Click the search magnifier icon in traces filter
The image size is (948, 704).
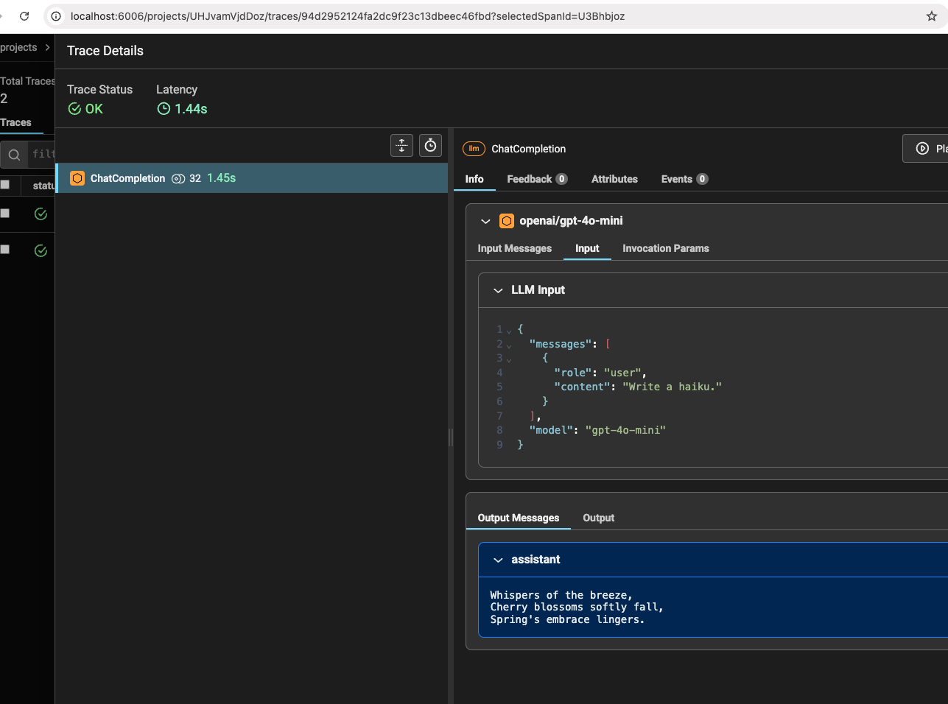14,155
